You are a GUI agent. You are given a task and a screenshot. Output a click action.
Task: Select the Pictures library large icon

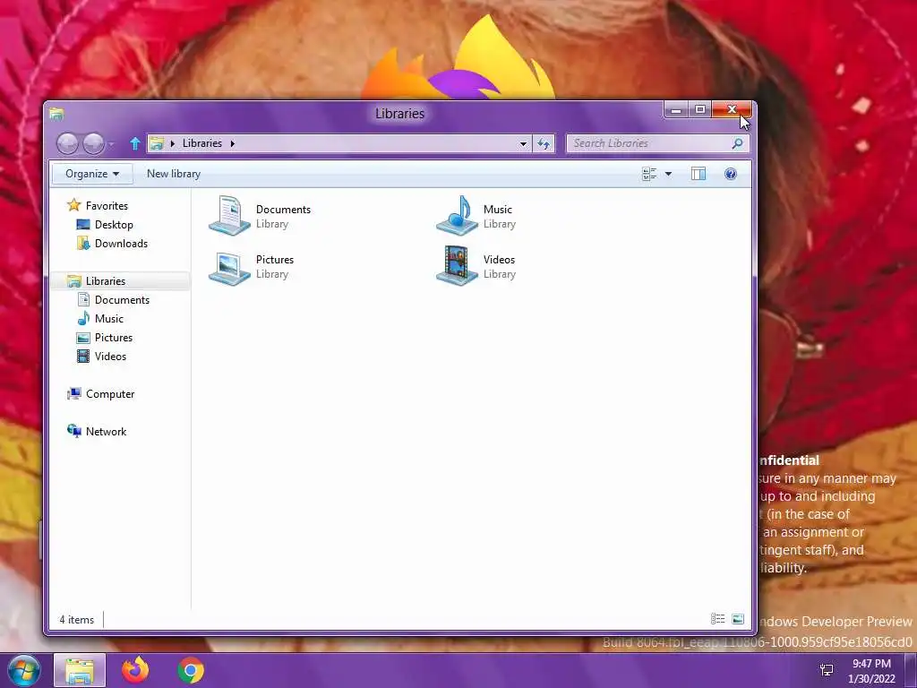point(230,267)
